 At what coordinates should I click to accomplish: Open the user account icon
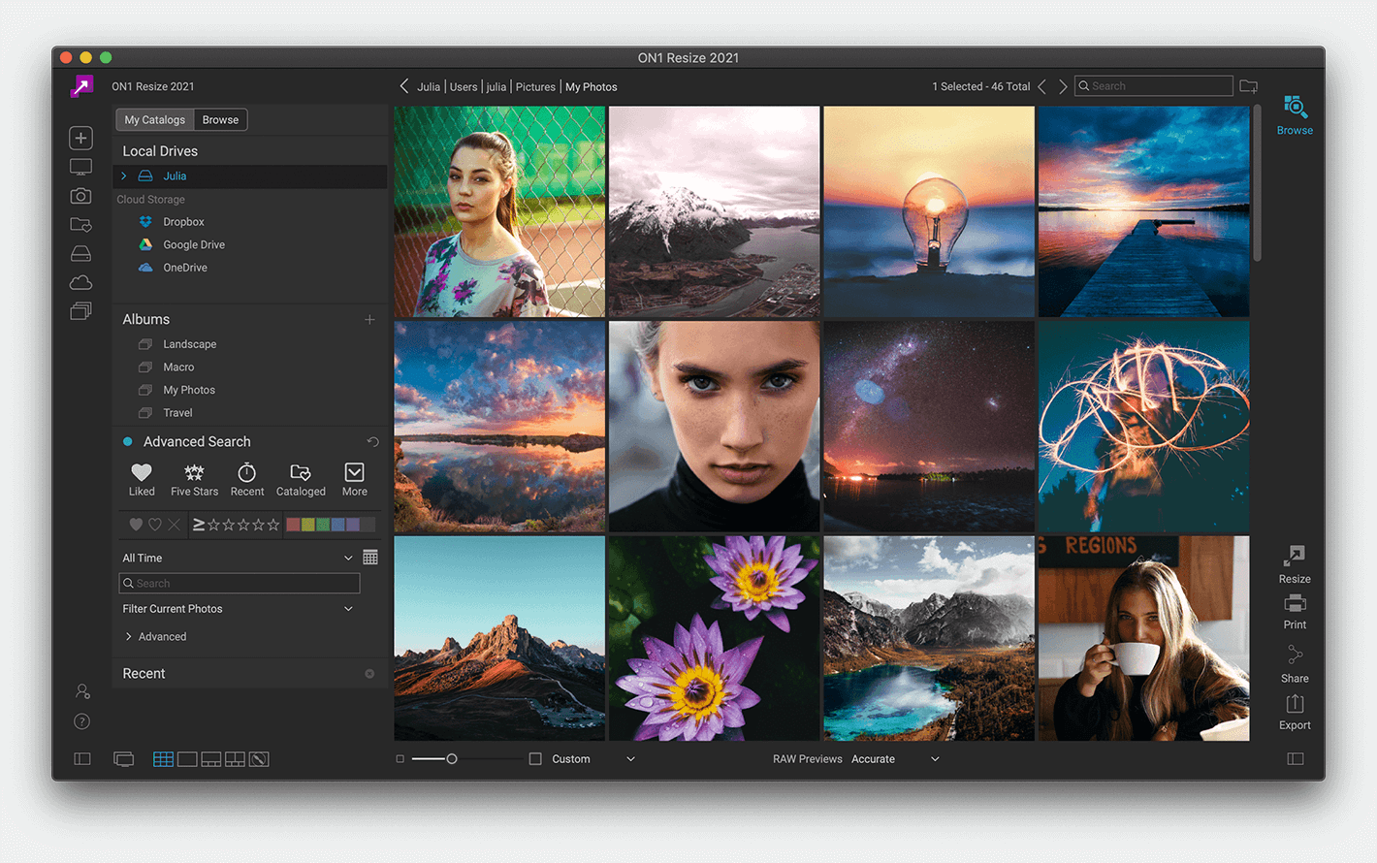click(82, 691)
